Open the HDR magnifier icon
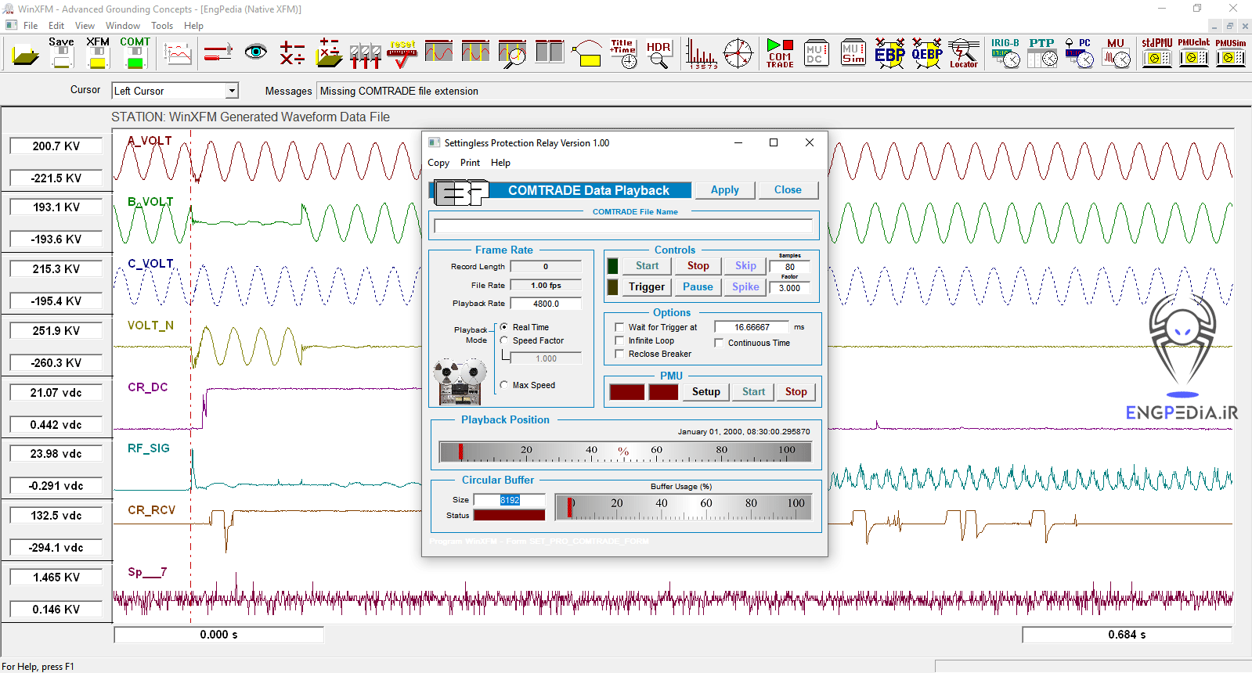The image size is (1252, 673). [659, 54]
